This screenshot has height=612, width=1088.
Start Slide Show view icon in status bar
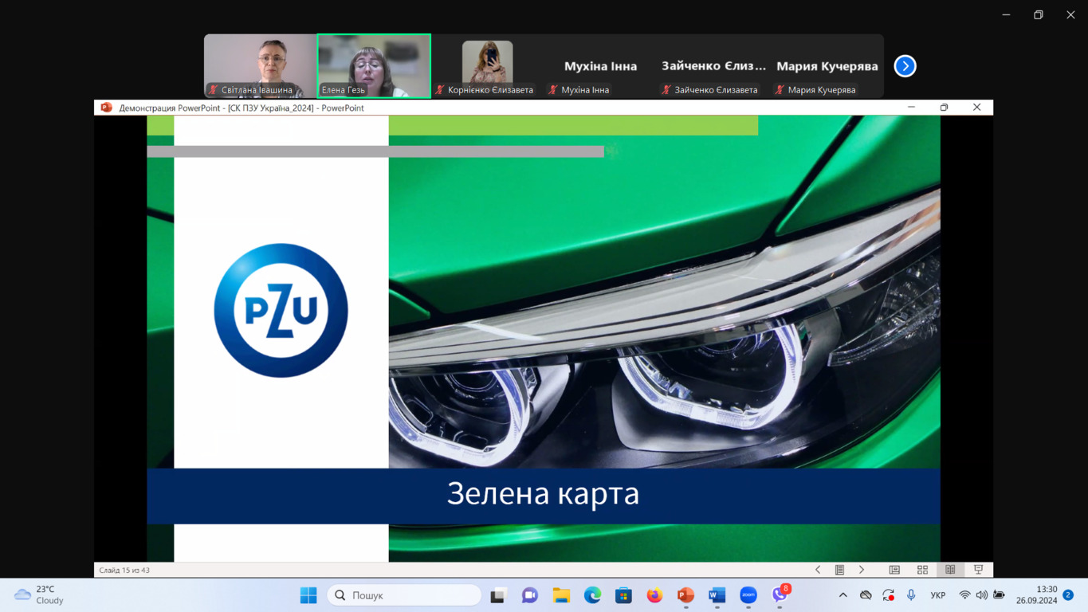(x=978, y=570)
